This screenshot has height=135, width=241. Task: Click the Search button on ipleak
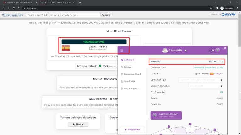(106, 15)
